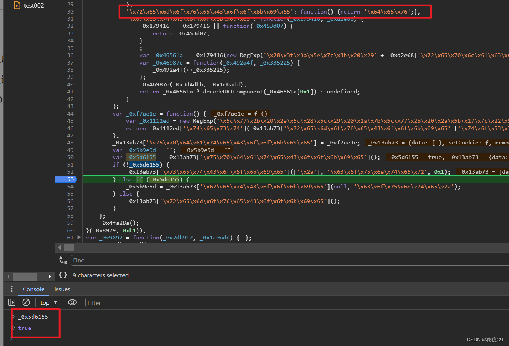Switch to the Console tab

[33, 289]
